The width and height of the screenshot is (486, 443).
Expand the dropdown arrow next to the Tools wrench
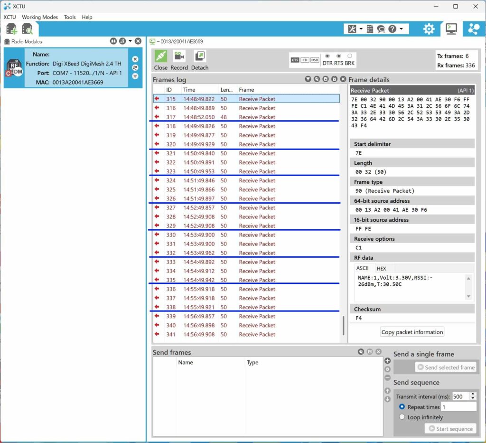tap(361, 29)
